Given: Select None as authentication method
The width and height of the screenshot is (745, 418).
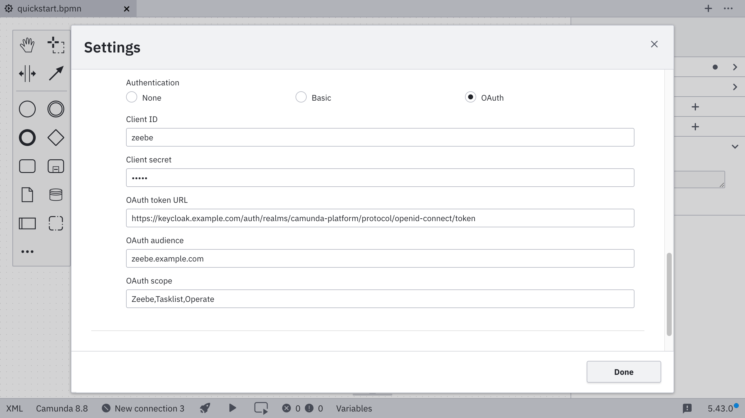Looking at the screenshot, I should (x=132, y=97).
